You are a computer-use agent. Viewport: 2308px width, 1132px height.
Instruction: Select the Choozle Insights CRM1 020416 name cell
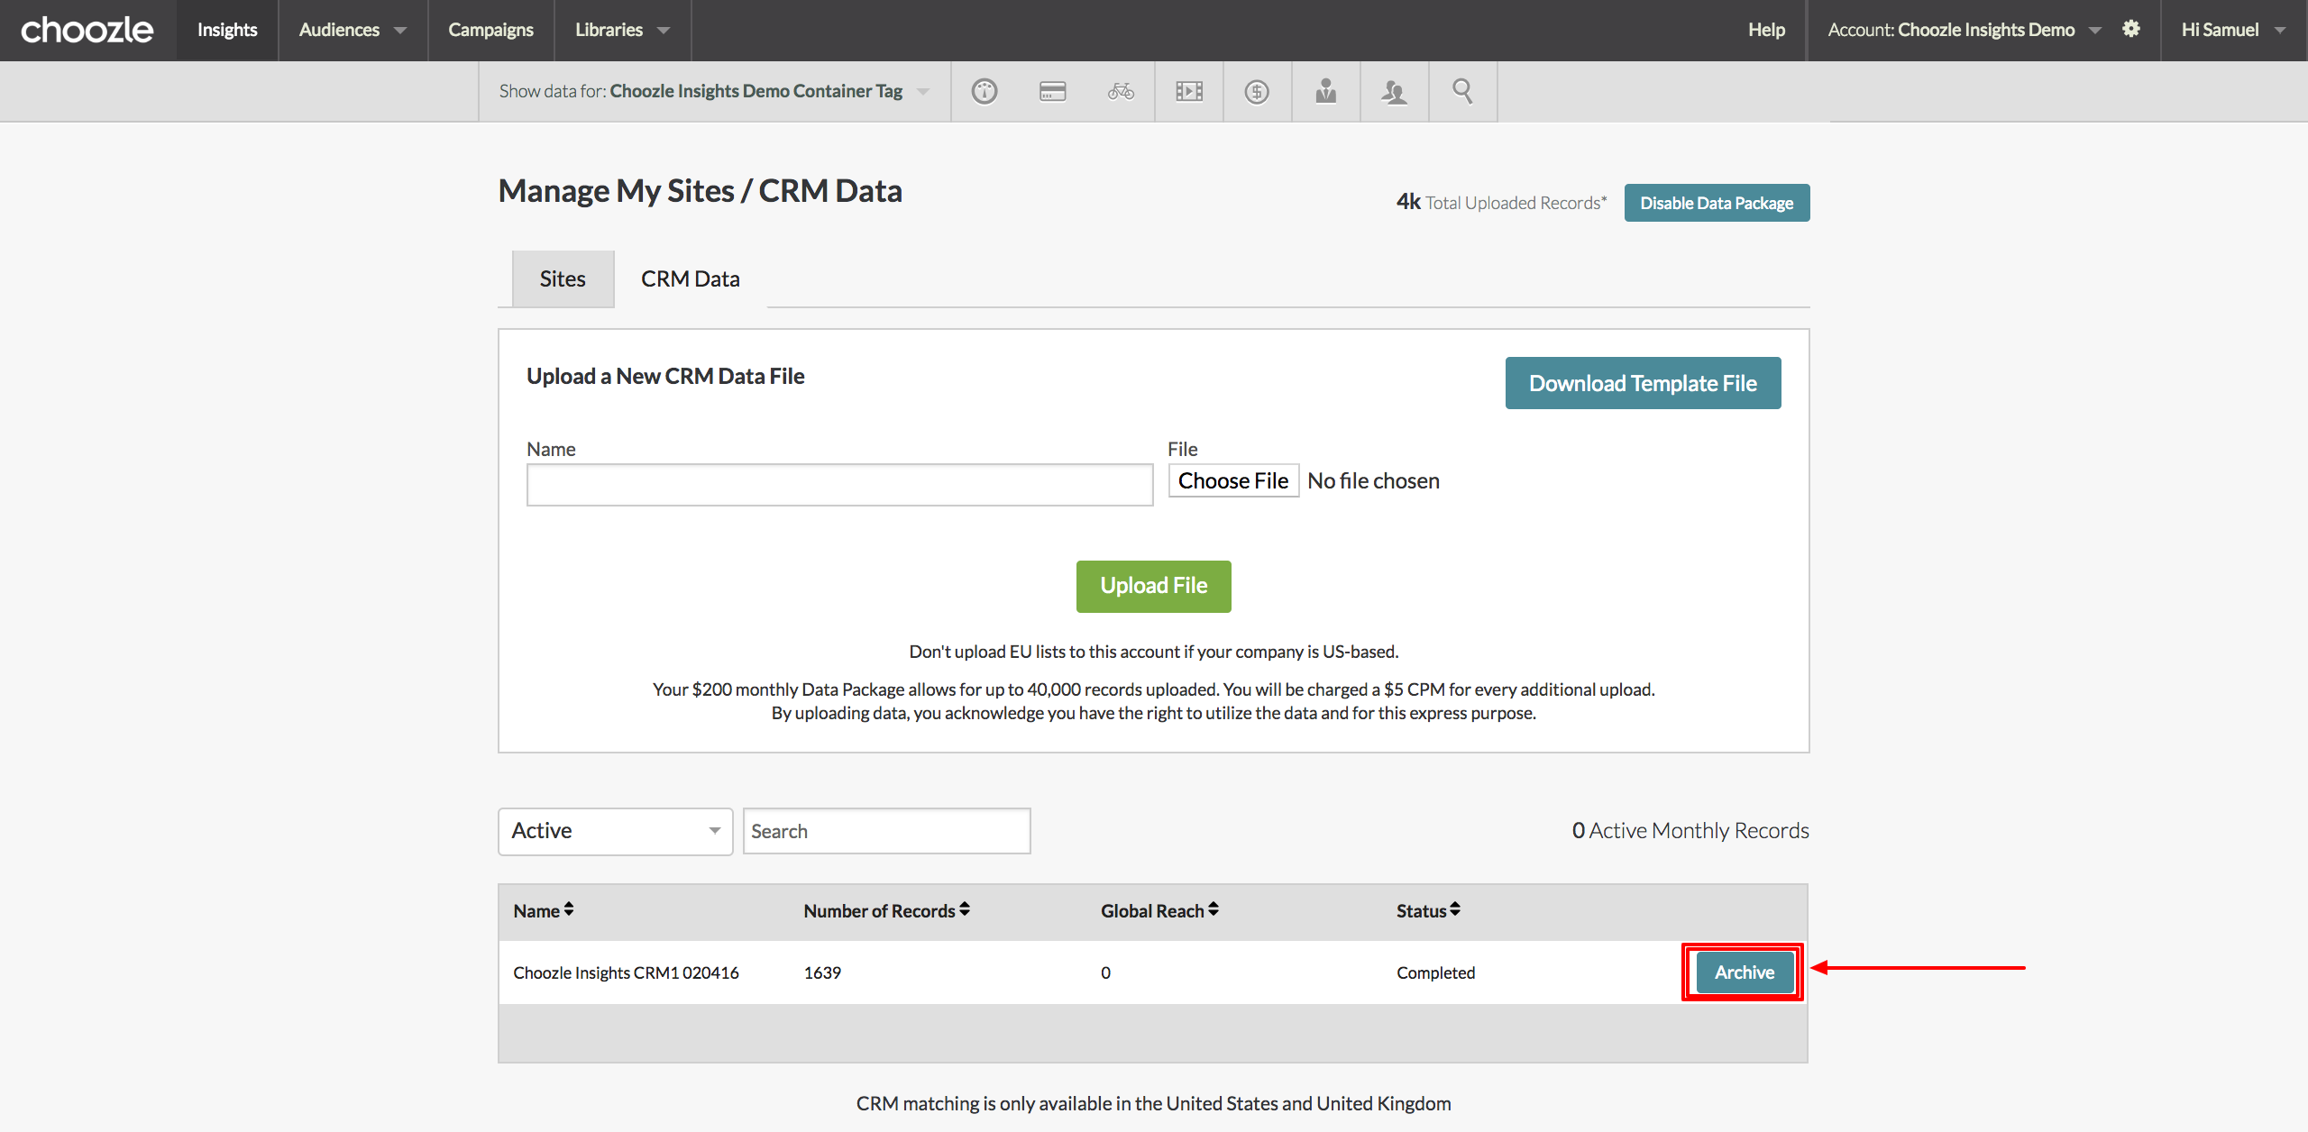tap(626, 972)
